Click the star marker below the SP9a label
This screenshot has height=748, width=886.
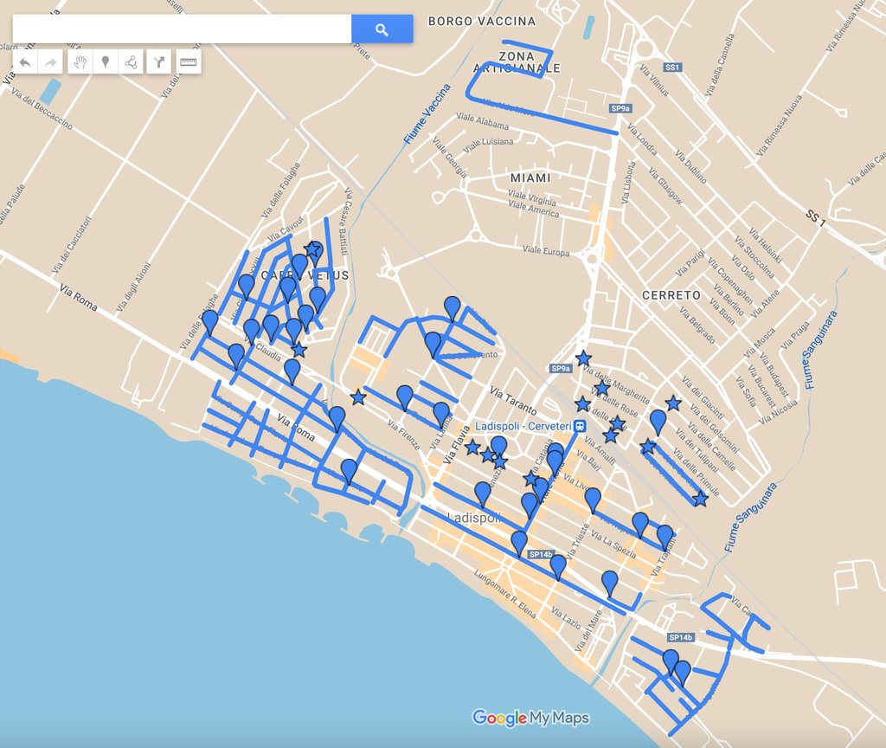coord(583,358)
